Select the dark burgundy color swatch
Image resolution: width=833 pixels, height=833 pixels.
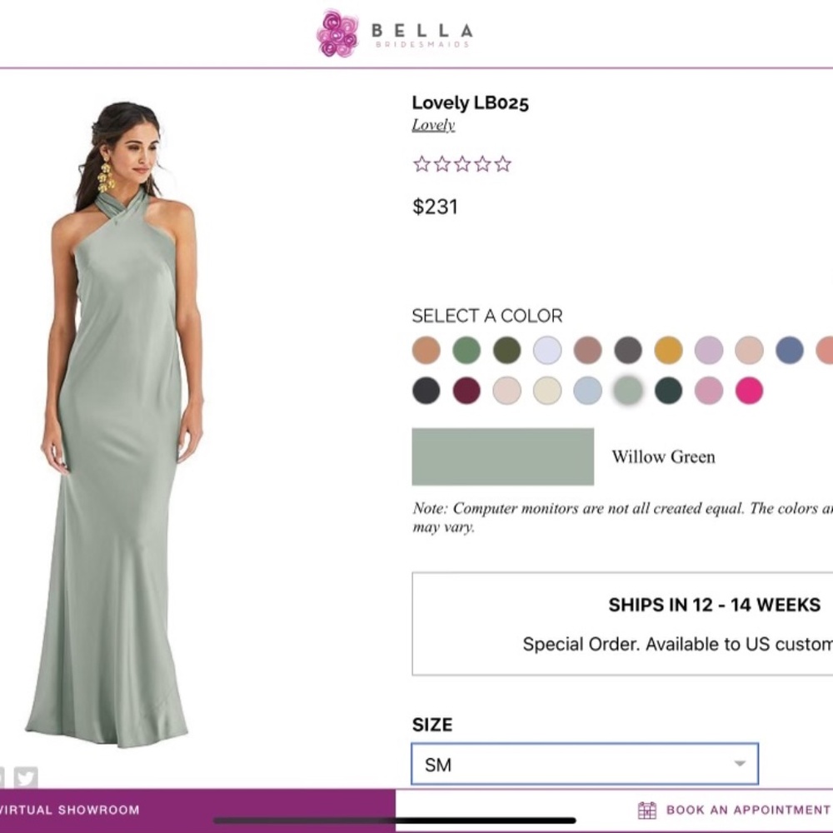(466, 391)
